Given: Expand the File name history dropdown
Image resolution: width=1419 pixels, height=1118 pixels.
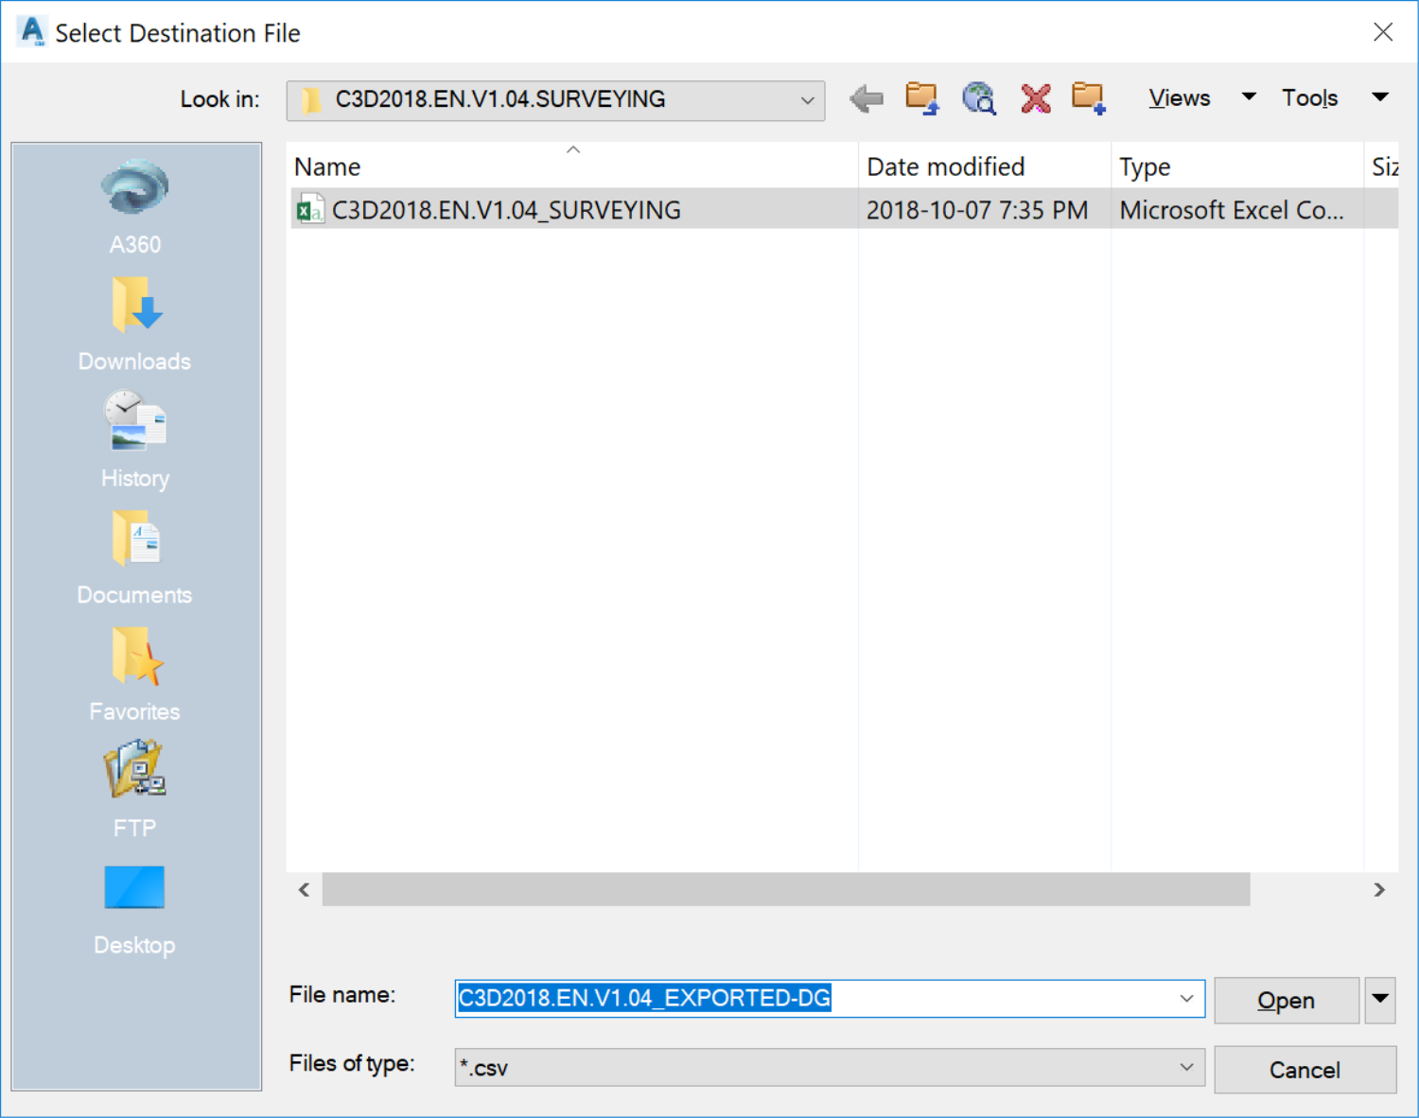Looking at the screenshot, I should coord(1186,999).
